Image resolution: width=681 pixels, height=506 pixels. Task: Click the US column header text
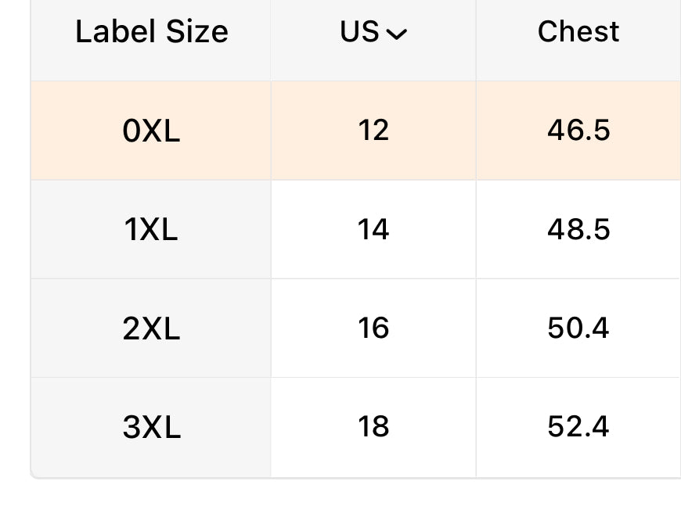click(359, 33)
